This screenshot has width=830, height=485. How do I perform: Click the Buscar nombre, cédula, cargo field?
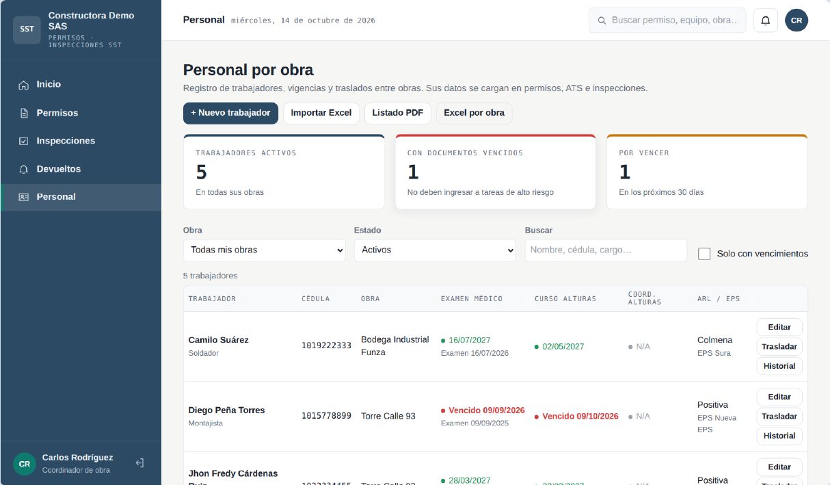[606, 250]
